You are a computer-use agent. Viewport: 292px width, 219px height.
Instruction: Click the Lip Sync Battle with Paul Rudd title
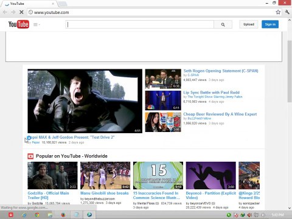coord(212,92)
